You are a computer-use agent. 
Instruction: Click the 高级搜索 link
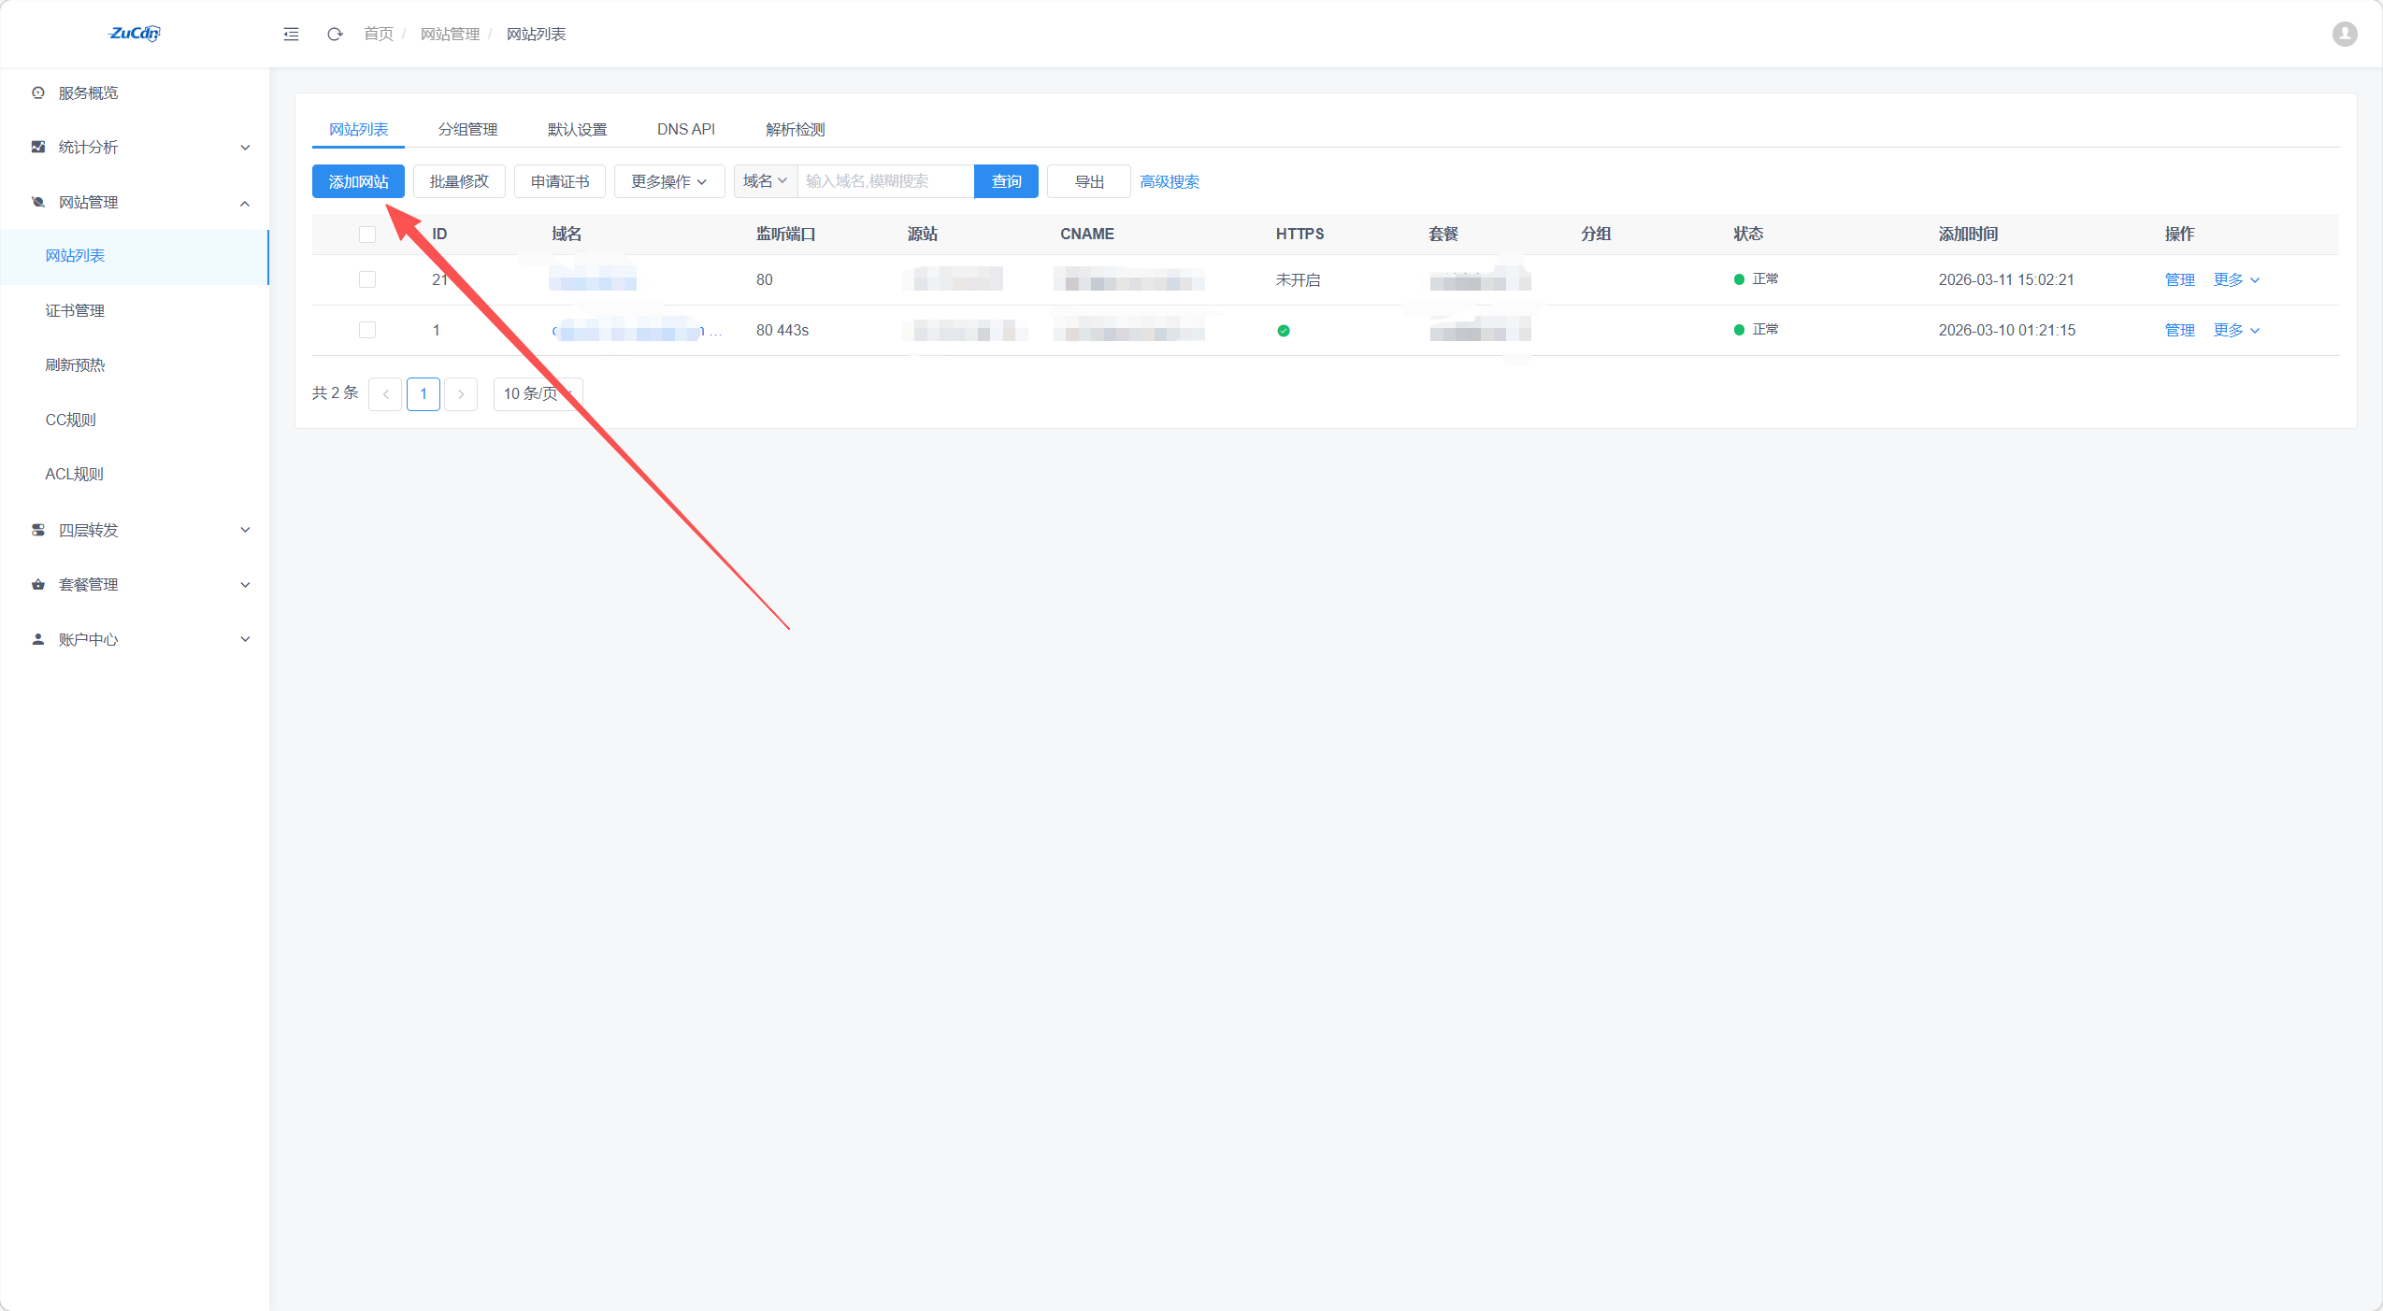click(1169, 181)
